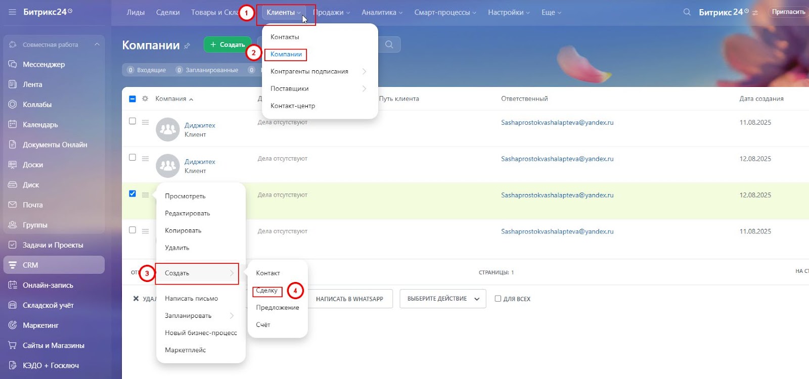Expand the Аналитика menu in top navigation
This screenshot has width=809, height=379.
[382, 13]
